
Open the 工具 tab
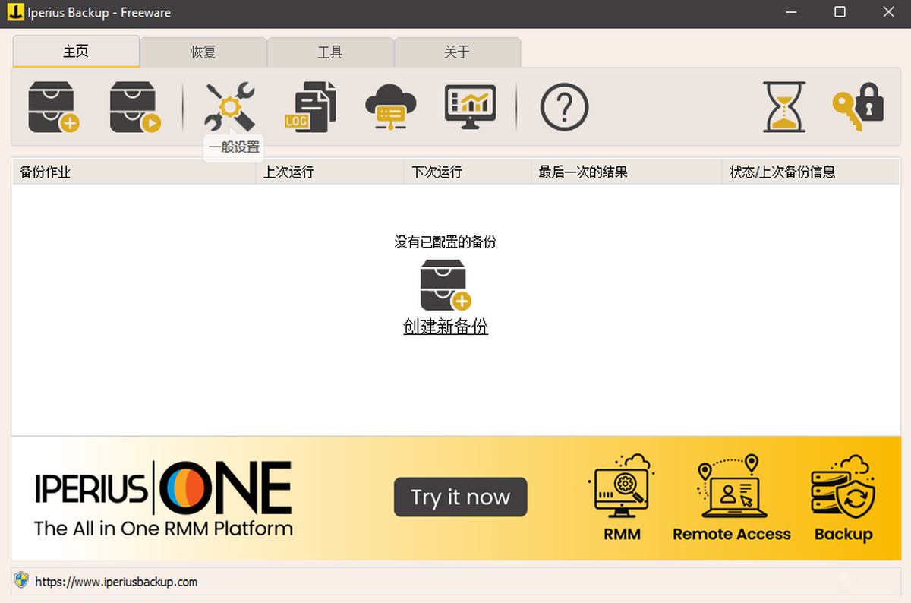coord(329,52)
